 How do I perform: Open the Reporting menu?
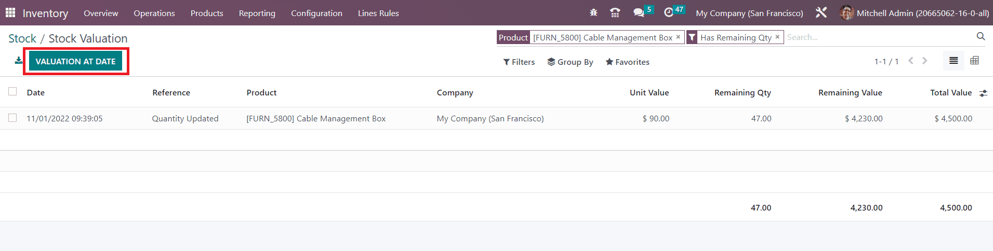[x=257, y=13]
